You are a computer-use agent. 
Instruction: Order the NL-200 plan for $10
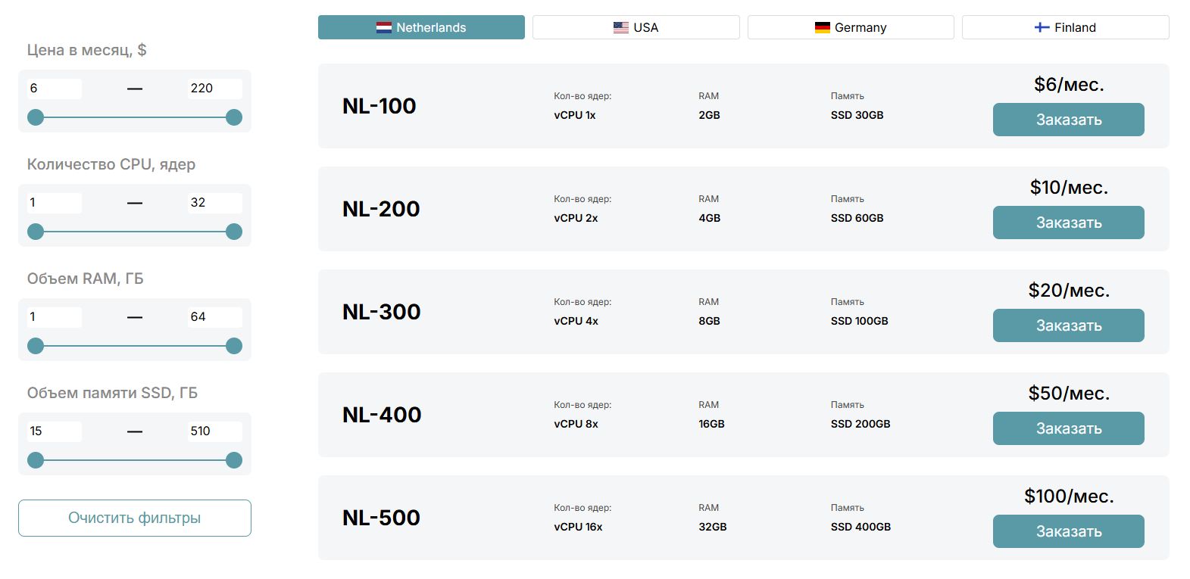point(1068,223)
